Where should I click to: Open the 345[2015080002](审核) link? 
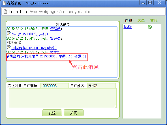tap(29, 34)
